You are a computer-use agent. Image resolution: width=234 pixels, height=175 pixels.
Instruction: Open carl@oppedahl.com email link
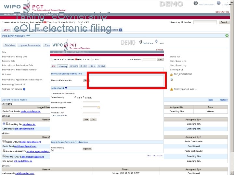25,173
